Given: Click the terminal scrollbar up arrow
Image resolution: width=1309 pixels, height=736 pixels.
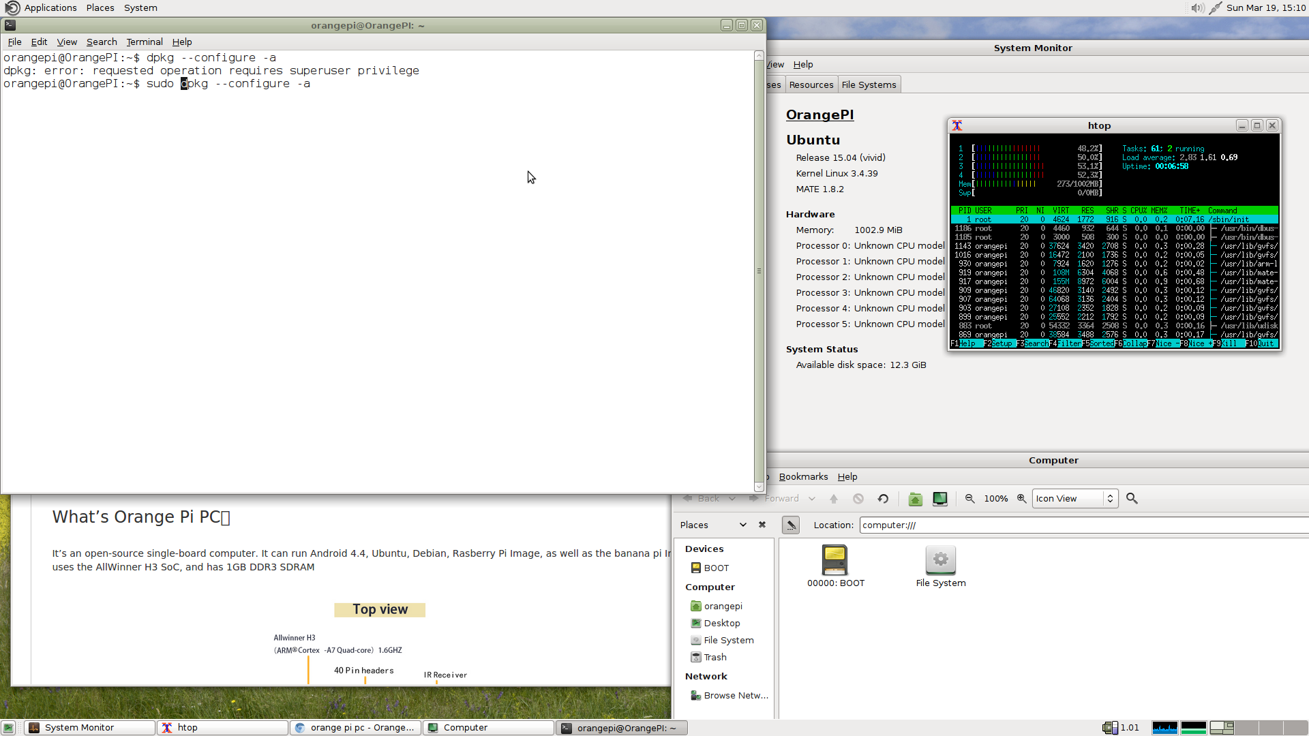Looking at the screenshot, I should pyautogui.click(x=759, y=56).
